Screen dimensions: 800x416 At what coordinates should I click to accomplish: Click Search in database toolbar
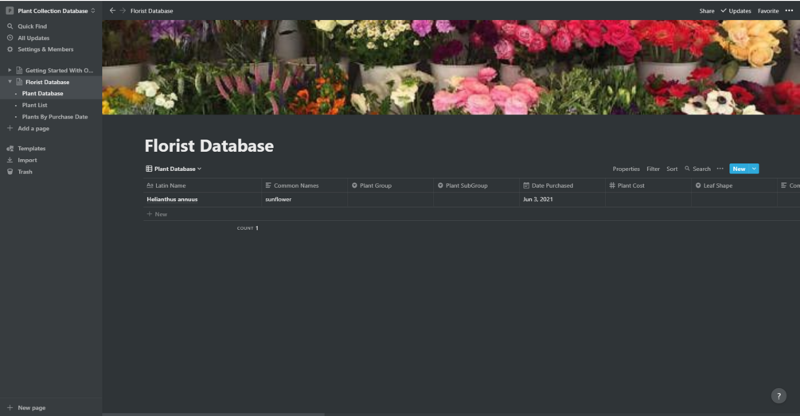pyautogui.click(x=697, y=169)
